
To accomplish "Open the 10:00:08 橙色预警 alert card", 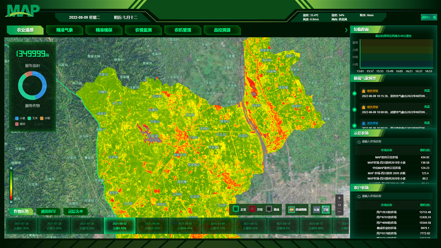I will tap(396, 110).
